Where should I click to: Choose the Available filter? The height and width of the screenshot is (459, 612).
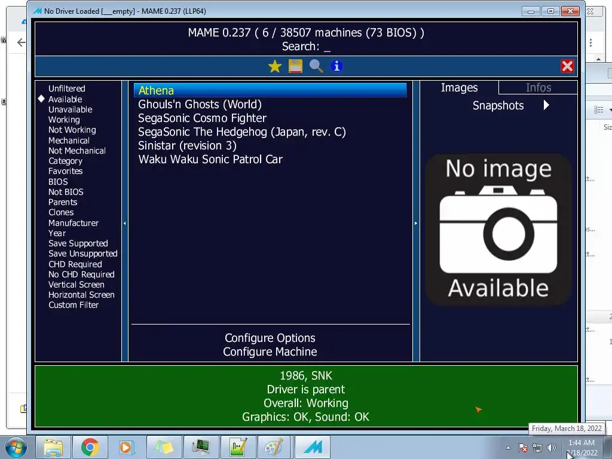(65, 99)
